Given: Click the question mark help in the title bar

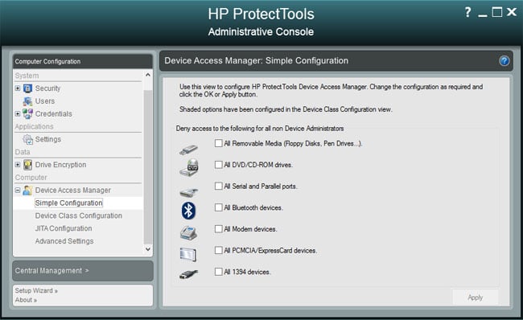Looking at the screenshot, I should coord(468,13).
